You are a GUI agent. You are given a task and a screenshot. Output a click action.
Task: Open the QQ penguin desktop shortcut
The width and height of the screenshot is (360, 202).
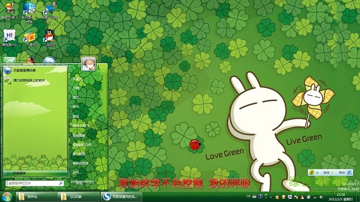pos(49,38)
